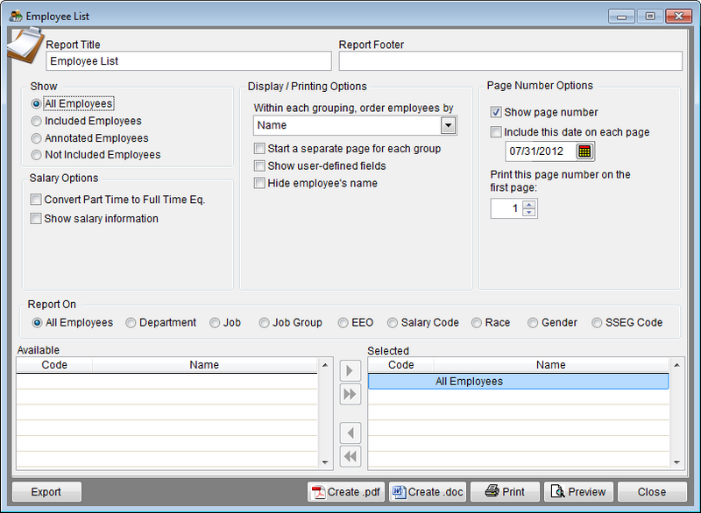Image resolution: width=701 pixels, height=513 pixels.
Task: Click the Report Footer input field
Action: coord(511,61)
